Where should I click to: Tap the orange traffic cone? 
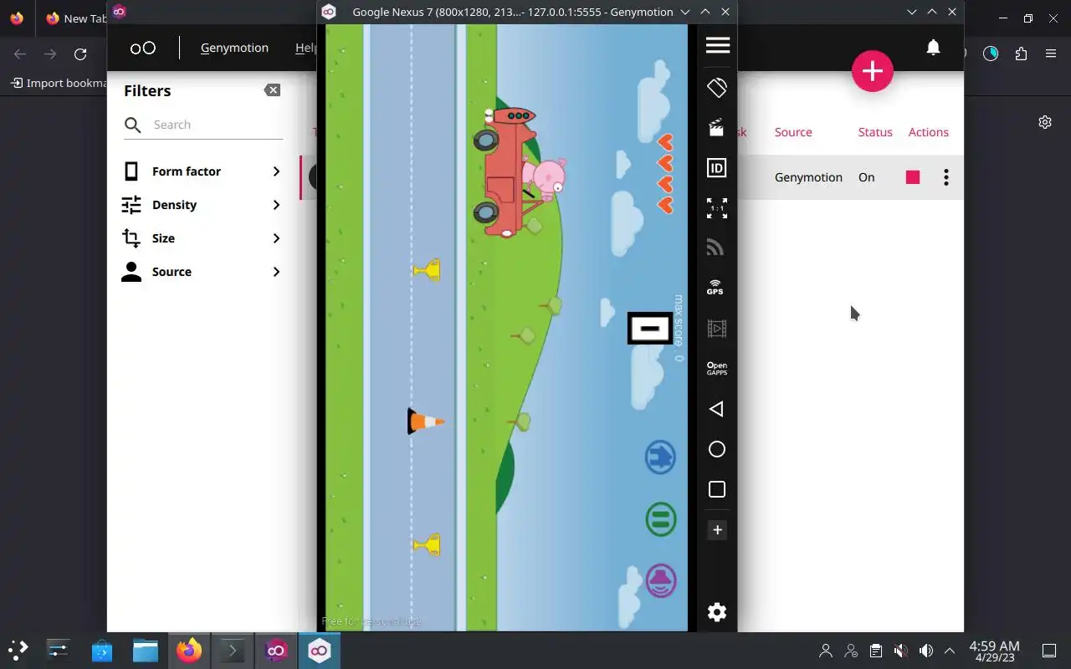[426, 421]
